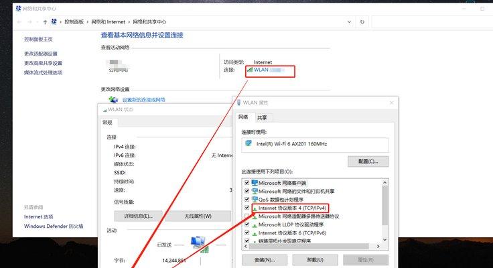Open Internet 选项 under 另请参阅
Viewport: 493px width, 268px height.
(x=39, y=216)
